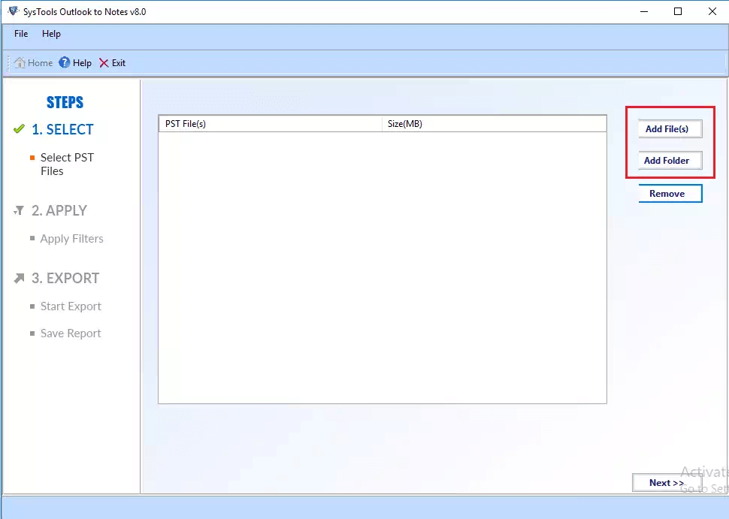Select the checkmark icon beside 1. SELECT
The height and width of the screenshot is (519, 729).
[20, 129]
